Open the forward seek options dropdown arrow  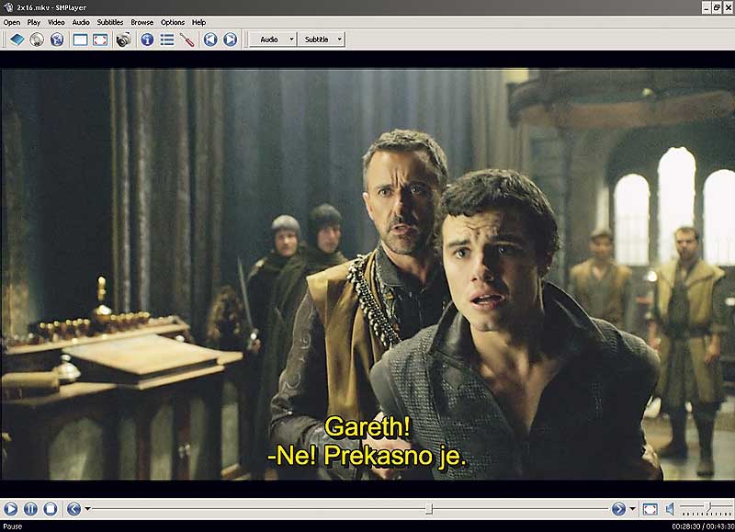pyautogui.click(x=632, y=508)
